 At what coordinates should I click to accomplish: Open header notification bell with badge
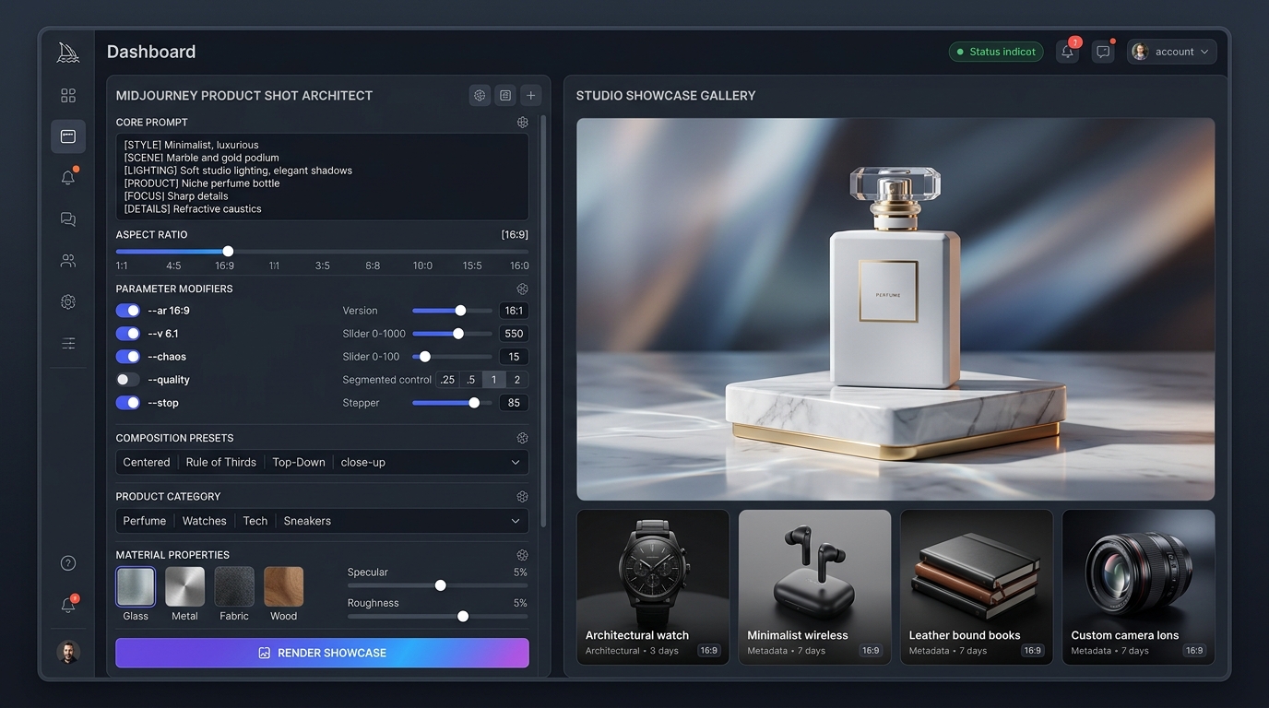1068,52
